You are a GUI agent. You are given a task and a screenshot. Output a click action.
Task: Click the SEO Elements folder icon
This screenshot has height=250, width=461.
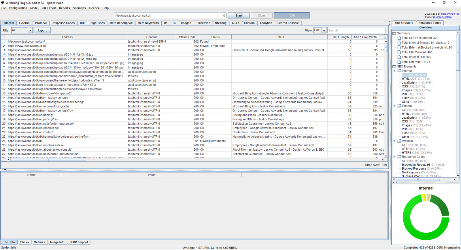click(x=394, y=67)
